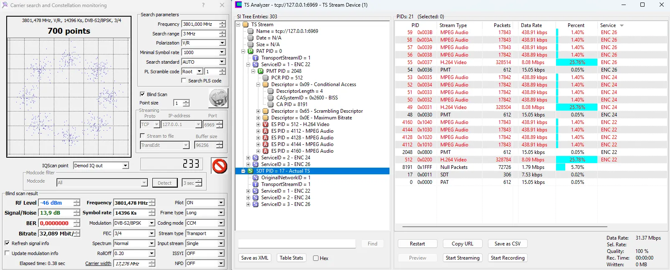Click the Find search text field
670x270 pixels.
[x=297, y=244]
